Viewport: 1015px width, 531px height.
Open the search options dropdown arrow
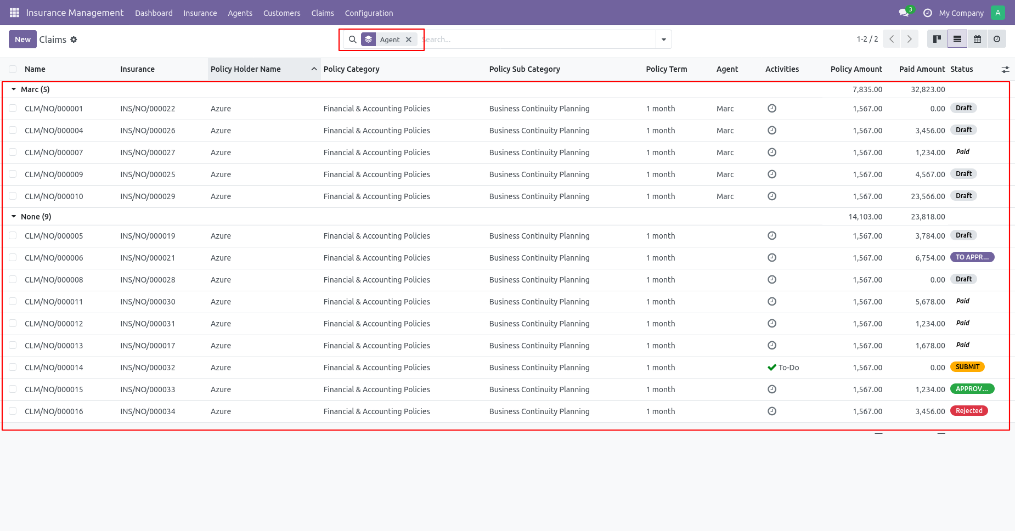[664, 39]
